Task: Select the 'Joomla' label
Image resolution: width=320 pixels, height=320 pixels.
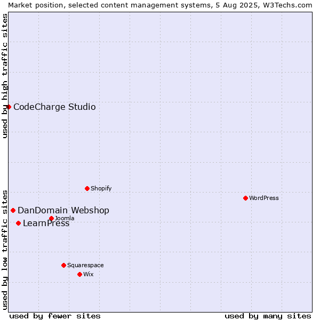Action: click(x=65, y=218)
